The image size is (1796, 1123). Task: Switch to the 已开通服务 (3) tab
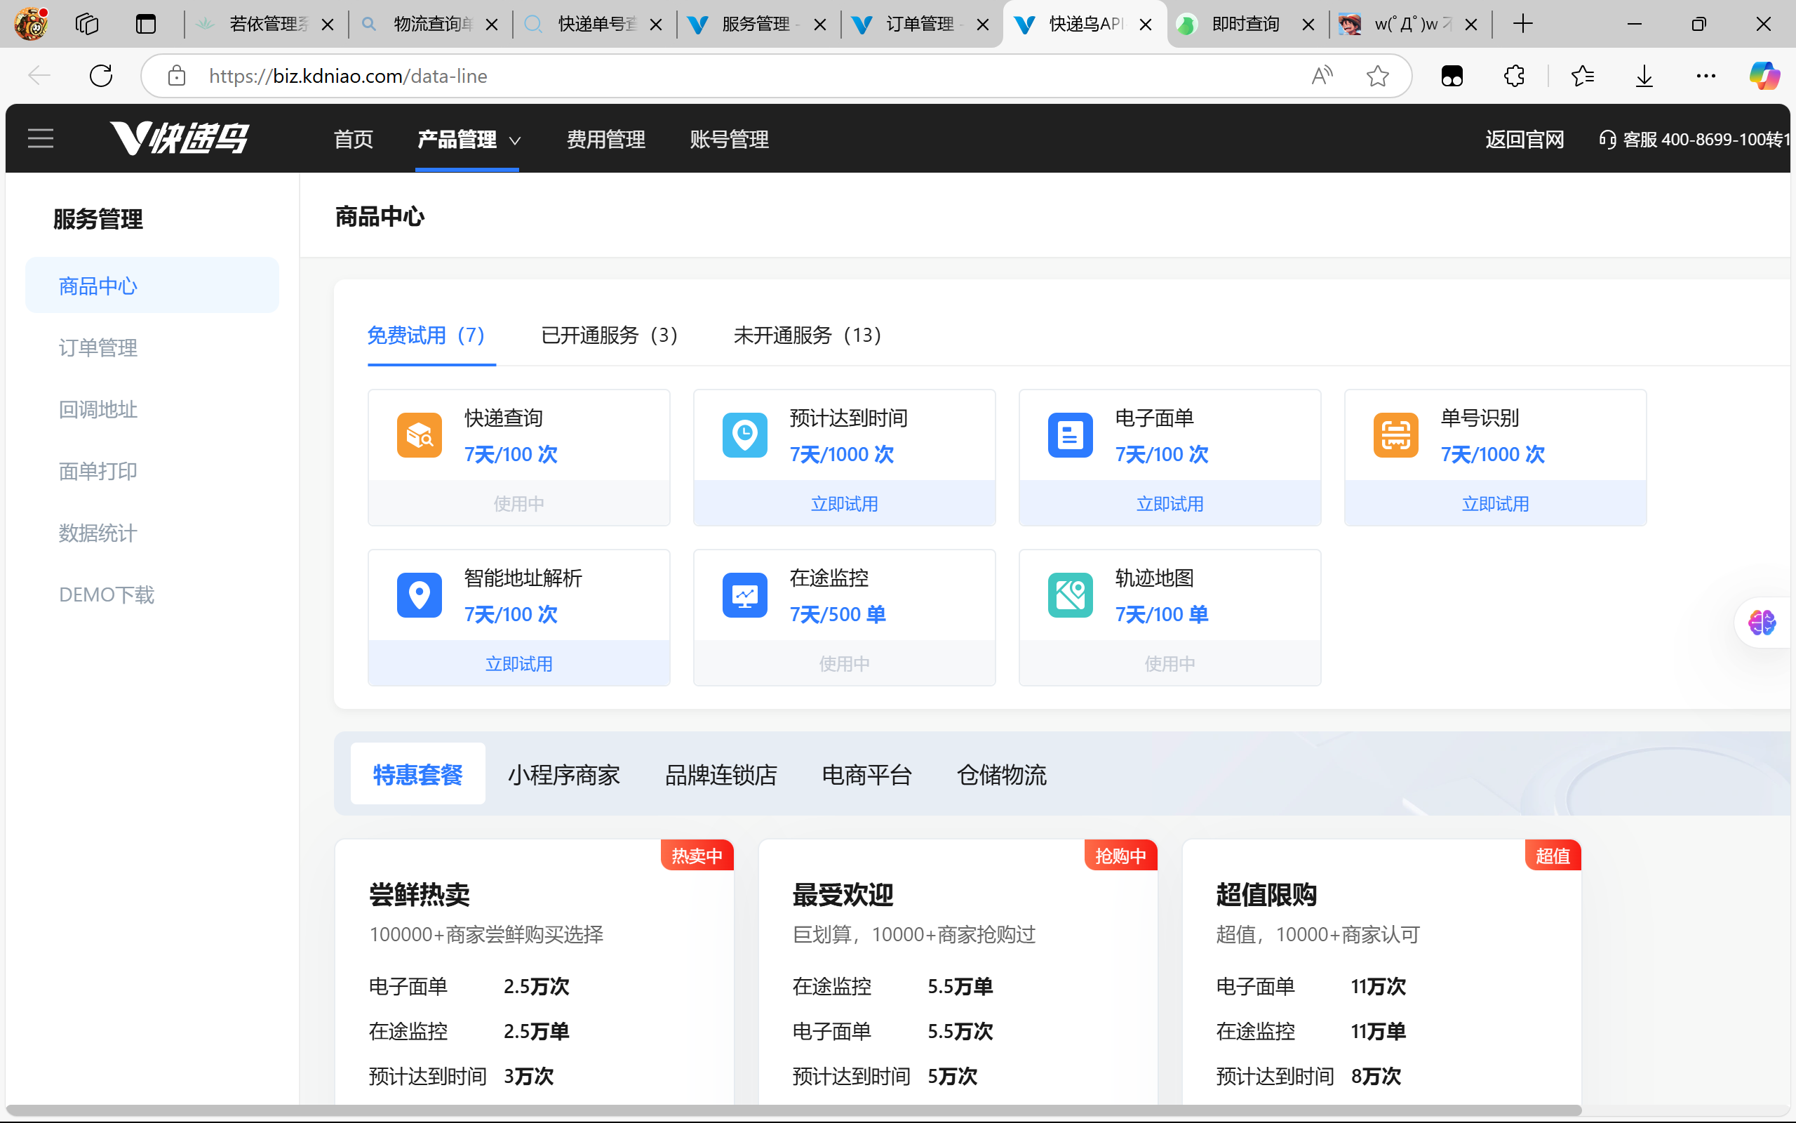[x=609, y=335]
